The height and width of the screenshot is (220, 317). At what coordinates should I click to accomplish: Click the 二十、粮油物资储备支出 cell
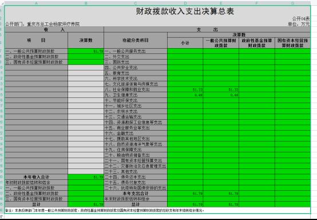click(x=136, y=155)
